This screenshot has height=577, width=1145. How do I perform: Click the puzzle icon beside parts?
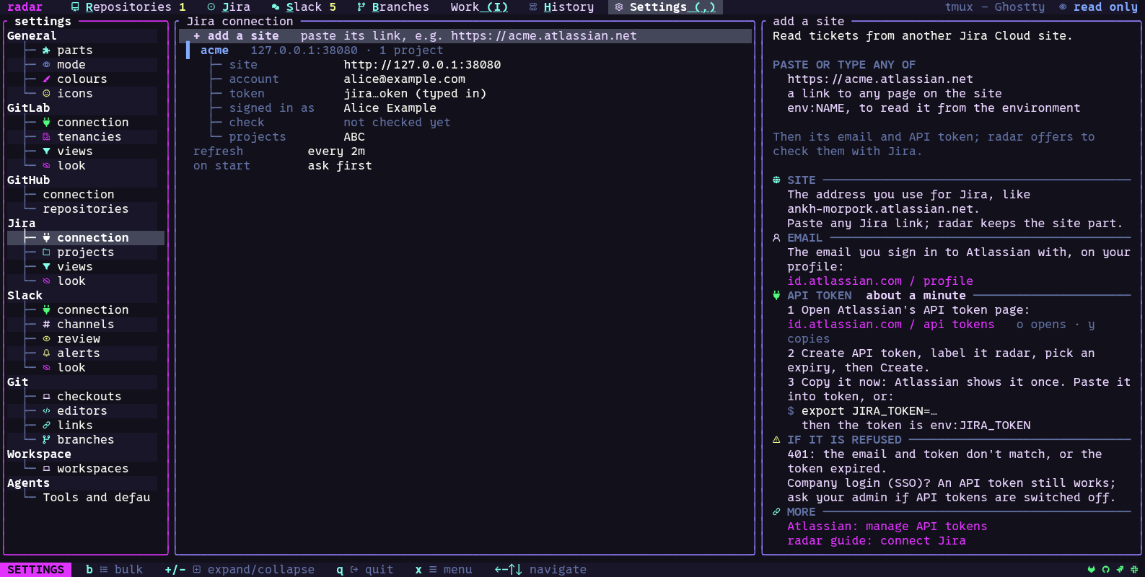[46, 50]
